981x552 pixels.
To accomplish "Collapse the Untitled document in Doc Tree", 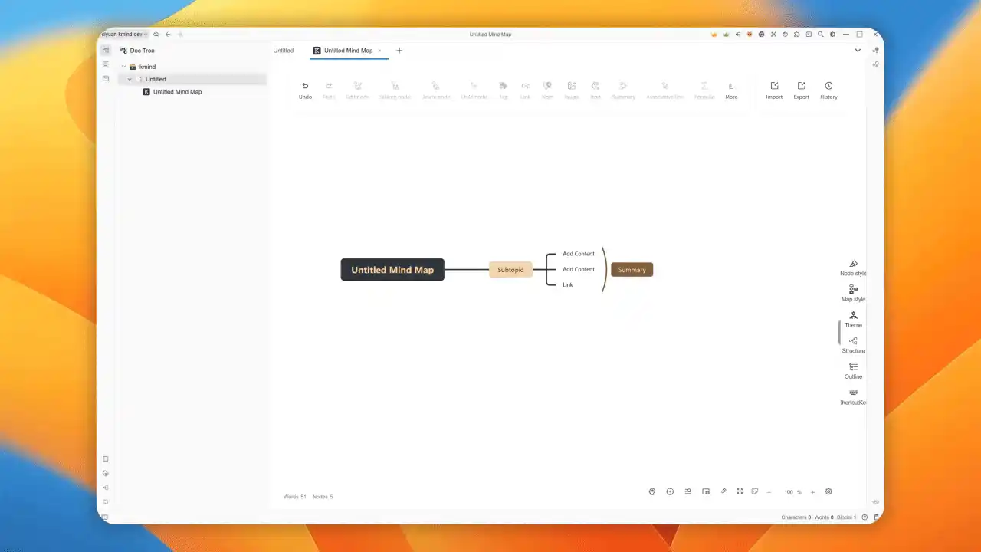I will (x=130, y=79).
